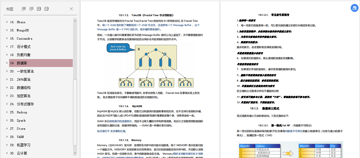The height and width of the screenshot is (158, 360).
Task: Add a new bookmark icon
Action: [x=39, y=9]
